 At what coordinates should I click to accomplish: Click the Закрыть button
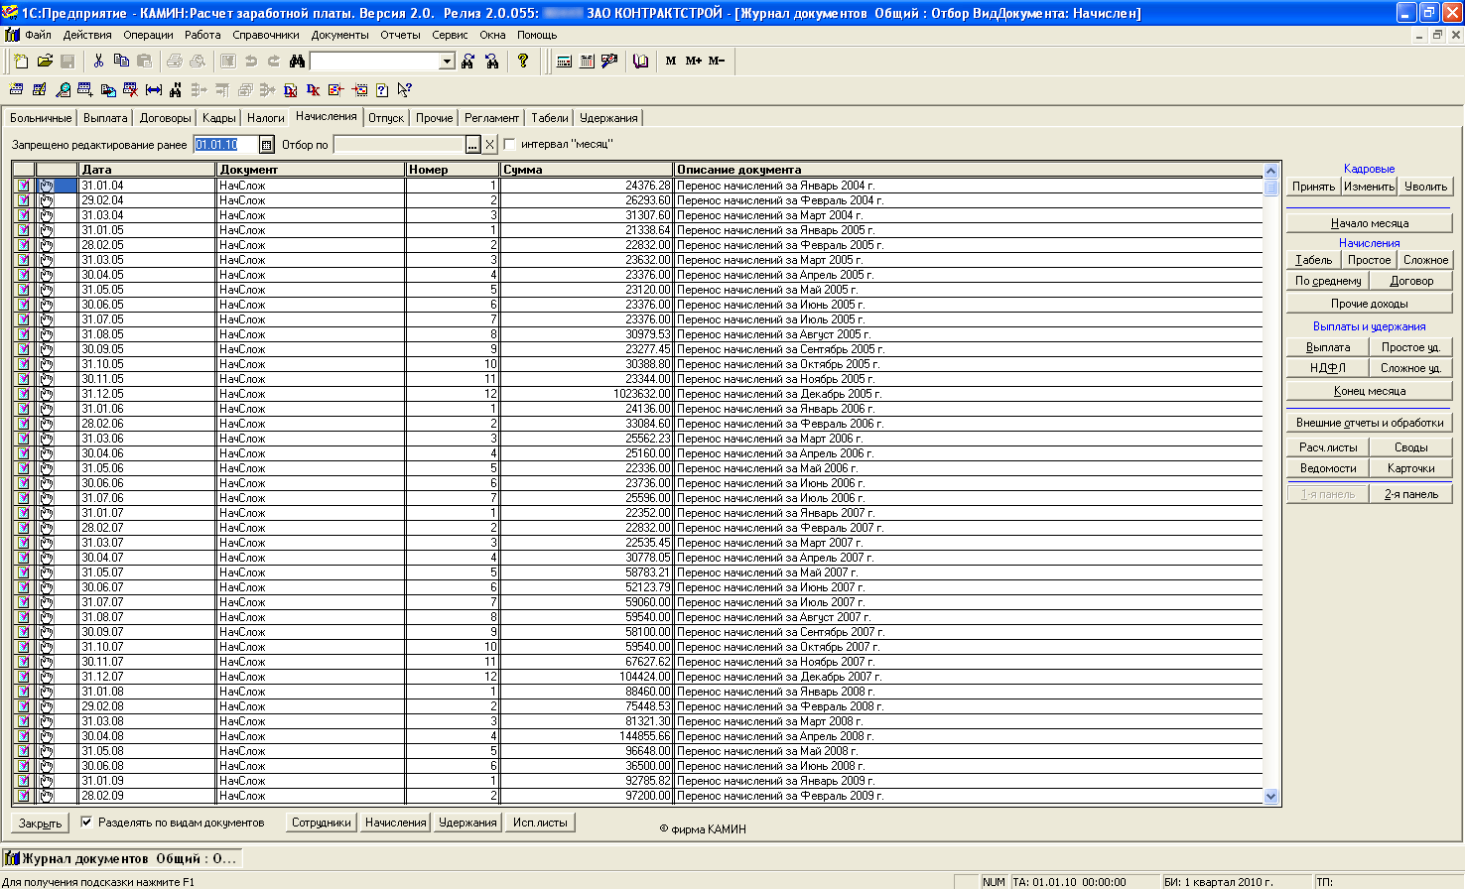click(40, 824)
